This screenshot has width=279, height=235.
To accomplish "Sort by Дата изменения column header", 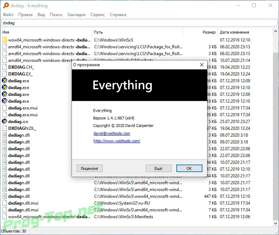I will 245,32.
